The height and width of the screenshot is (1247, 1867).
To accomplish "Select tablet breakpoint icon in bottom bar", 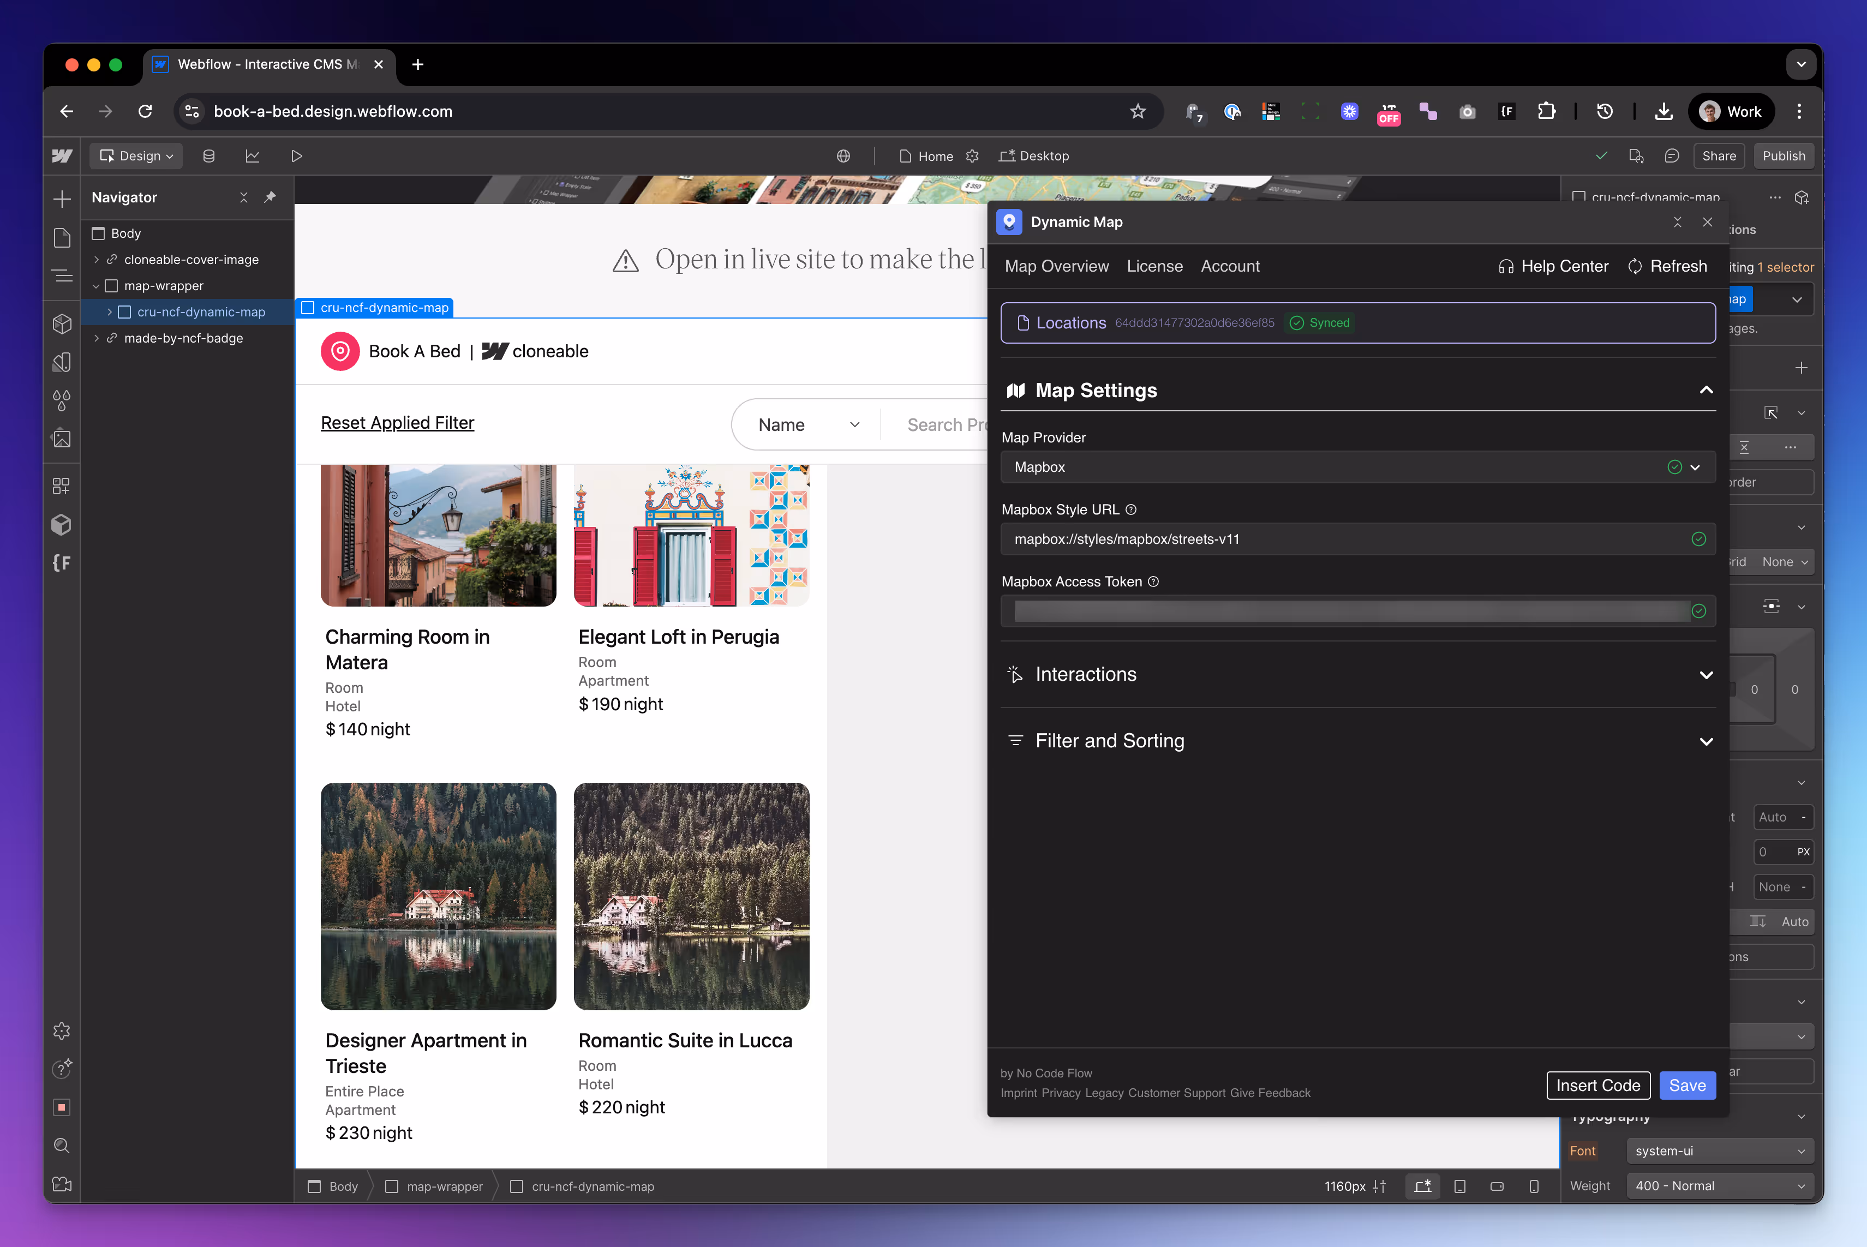I will pyautogui.click(x=1459, y=1186).
